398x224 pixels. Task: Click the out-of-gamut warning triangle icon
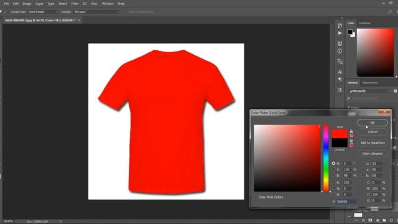click(x=351, y=131)
